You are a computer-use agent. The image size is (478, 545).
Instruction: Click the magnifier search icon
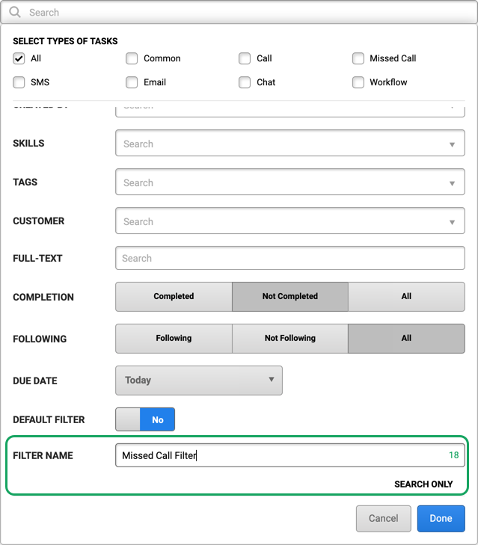[15, 12]
